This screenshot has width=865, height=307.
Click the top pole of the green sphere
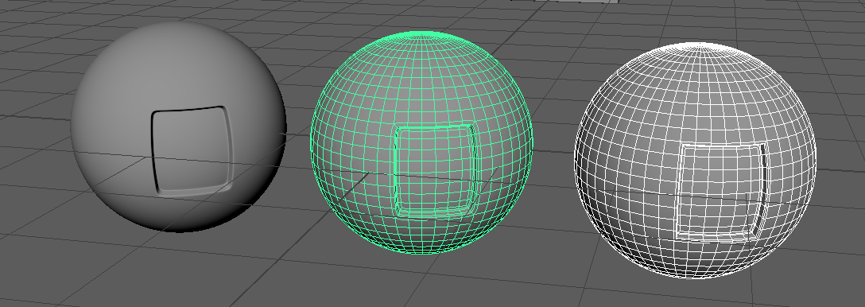[x=424, y=34]
